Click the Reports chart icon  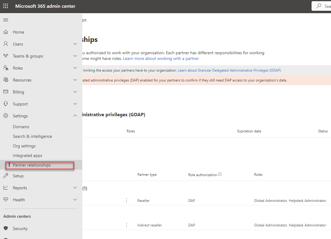tap(6, 188)
